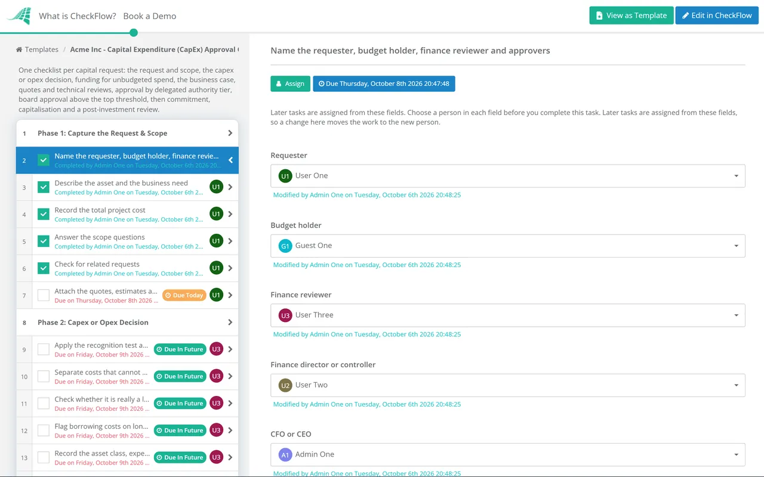Tick checkbox for 'Apply the recognition test' task
764x477 pixels.
[x=44, y=349]
